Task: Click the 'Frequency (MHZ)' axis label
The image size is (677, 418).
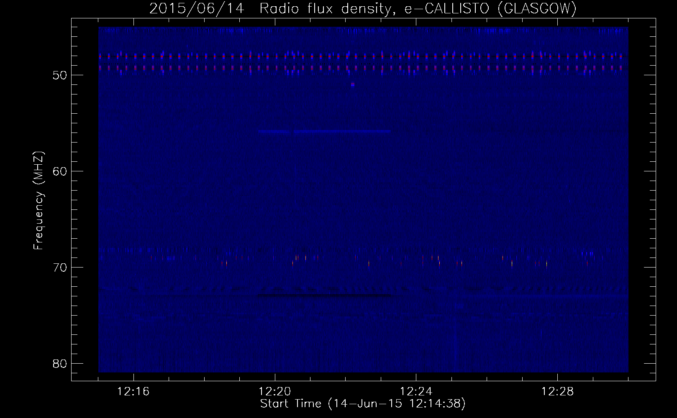Action: point(39,201)
